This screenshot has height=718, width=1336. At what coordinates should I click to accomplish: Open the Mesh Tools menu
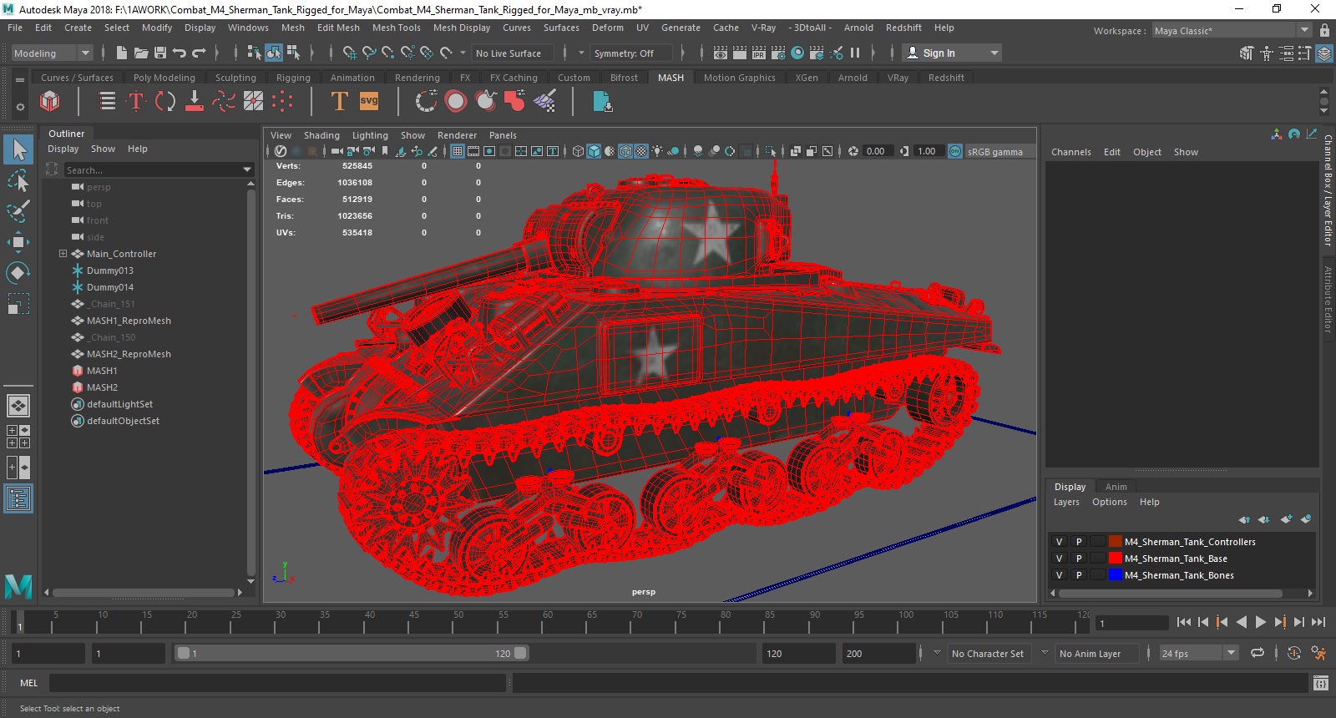396,28
